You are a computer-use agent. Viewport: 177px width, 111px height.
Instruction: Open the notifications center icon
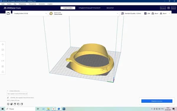pos(174,109)
